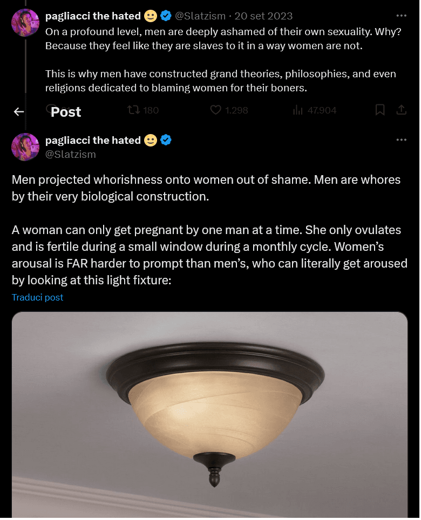Click parent post name pagliacci the hated
Image resolution: width=421 pixels, height=520 pixels.
[93, 16]
